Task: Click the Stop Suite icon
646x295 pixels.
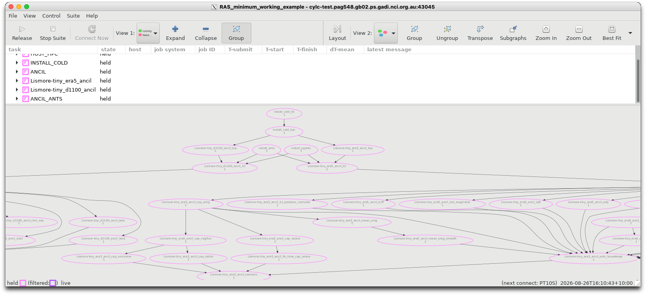Action: click(53, 29)
